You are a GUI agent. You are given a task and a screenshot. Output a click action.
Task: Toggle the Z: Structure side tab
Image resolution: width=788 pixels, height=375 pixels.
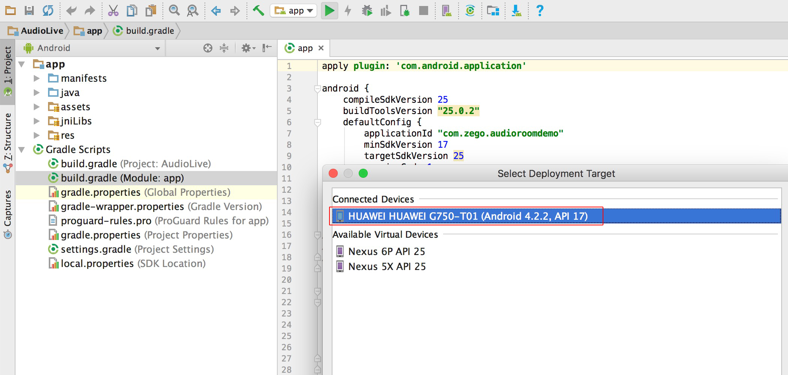tap(8, 142)
